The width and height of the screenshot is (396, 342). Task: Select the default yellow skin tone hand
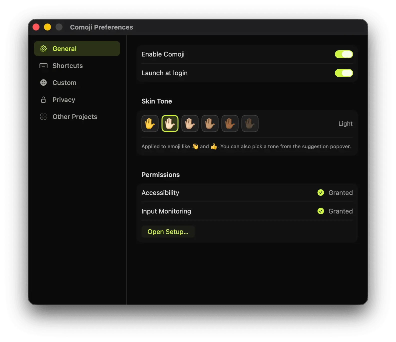150,123
